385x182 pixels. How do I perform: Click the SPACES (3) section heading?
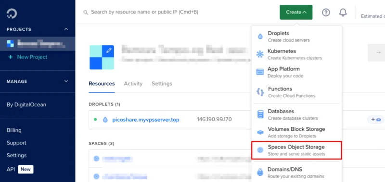102,143
